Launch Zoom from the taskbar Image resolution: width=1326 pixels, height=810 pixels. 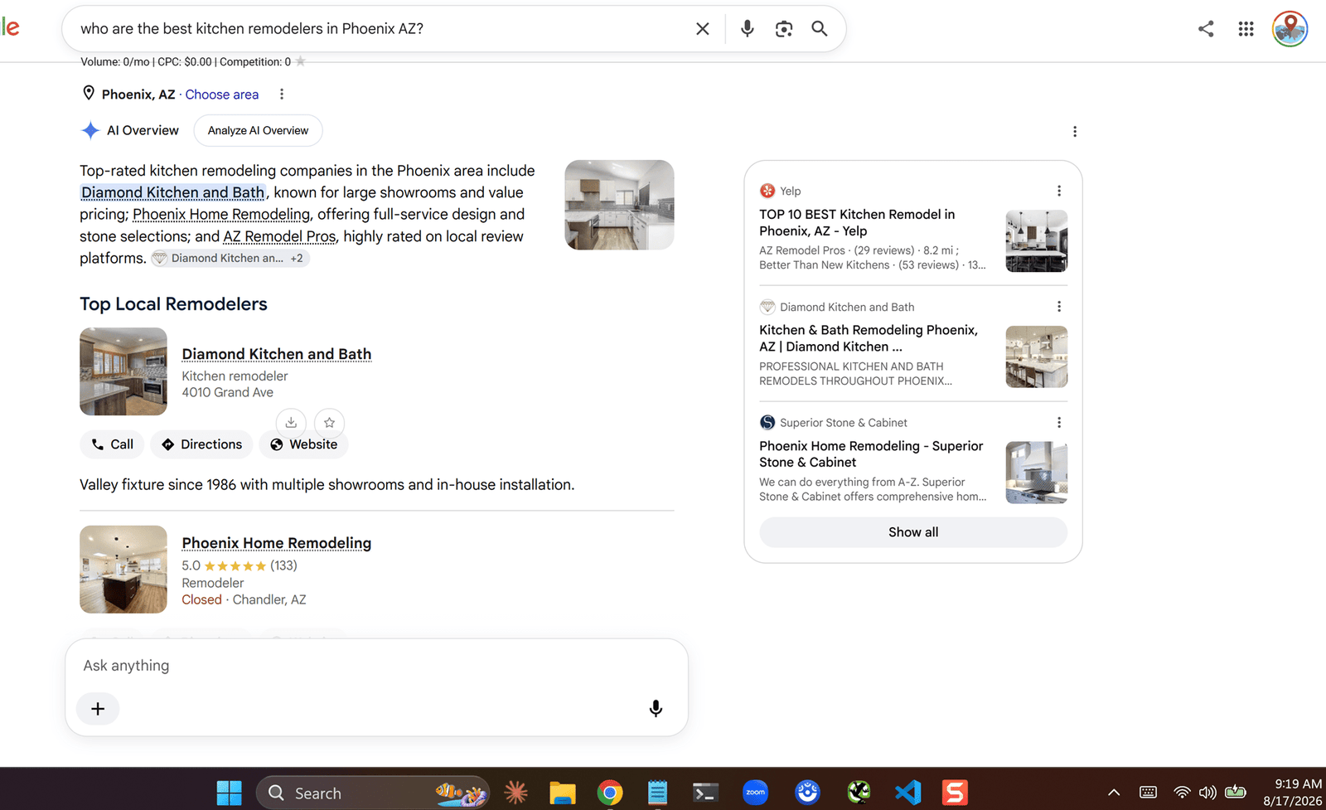click(756, 793)
